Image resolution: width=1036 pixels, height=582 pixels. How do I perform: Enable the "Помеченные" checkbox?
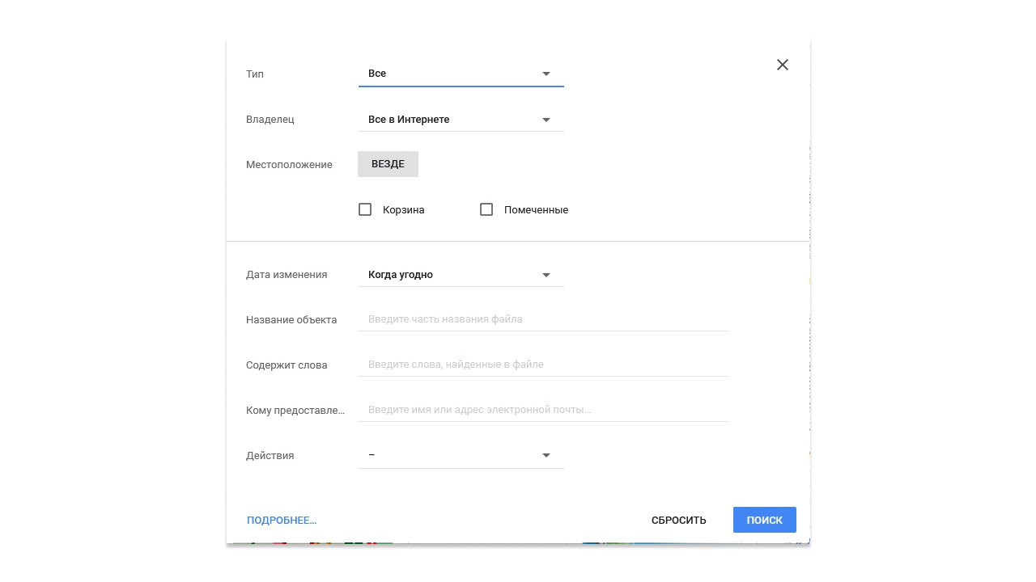pyautogui.click(x=486, y=209)
